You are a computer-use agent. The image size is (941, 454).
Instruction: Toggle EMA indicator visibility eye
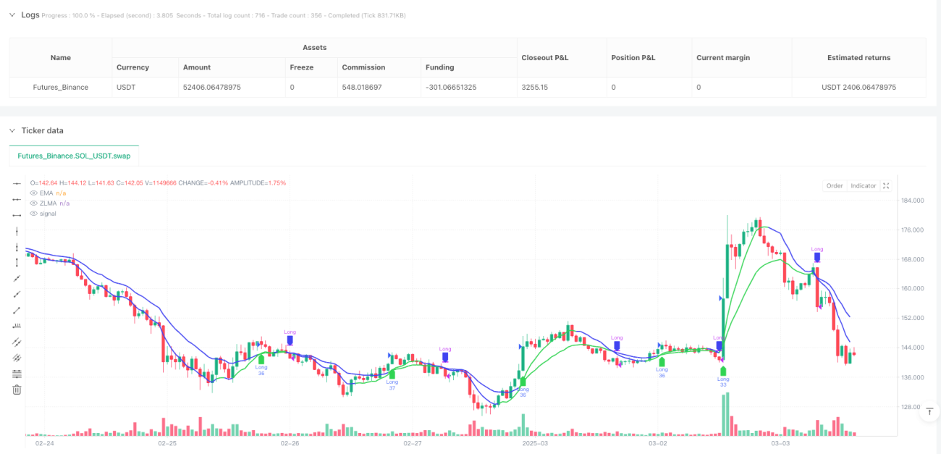[x=33, y=193]
